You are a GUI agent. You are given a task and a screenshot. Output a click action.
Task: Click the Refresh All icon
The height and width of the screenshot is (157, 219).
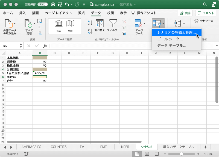(28, 23)
